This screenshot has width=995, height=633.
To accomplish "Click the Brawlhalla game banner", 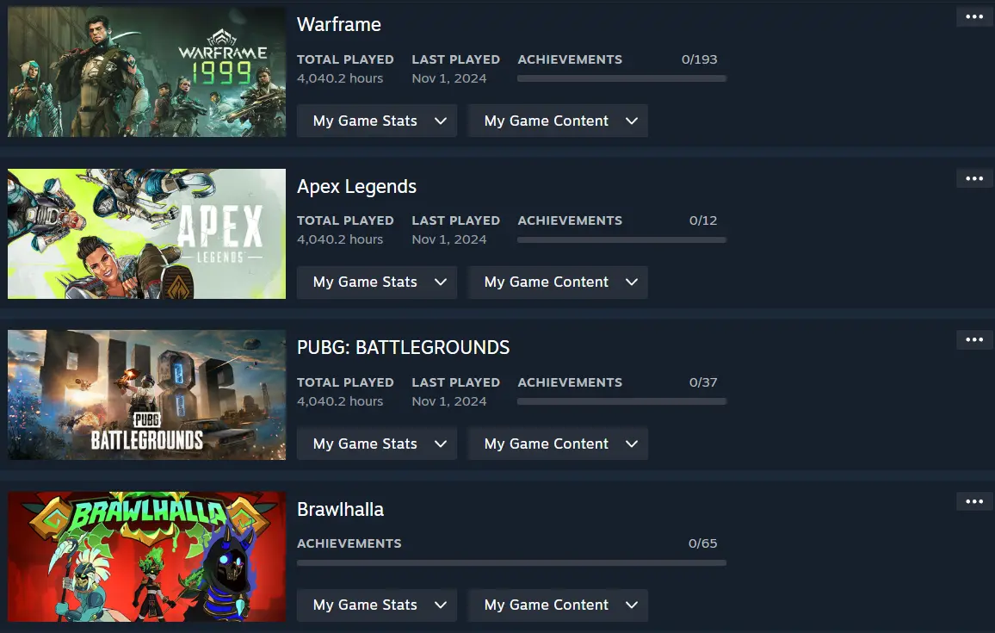I will (x=146, y=556).
